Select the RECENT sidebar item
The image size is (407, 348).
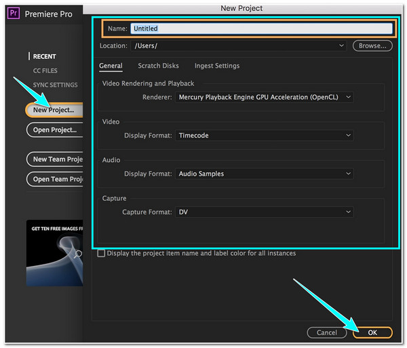[x=44, y=56]
